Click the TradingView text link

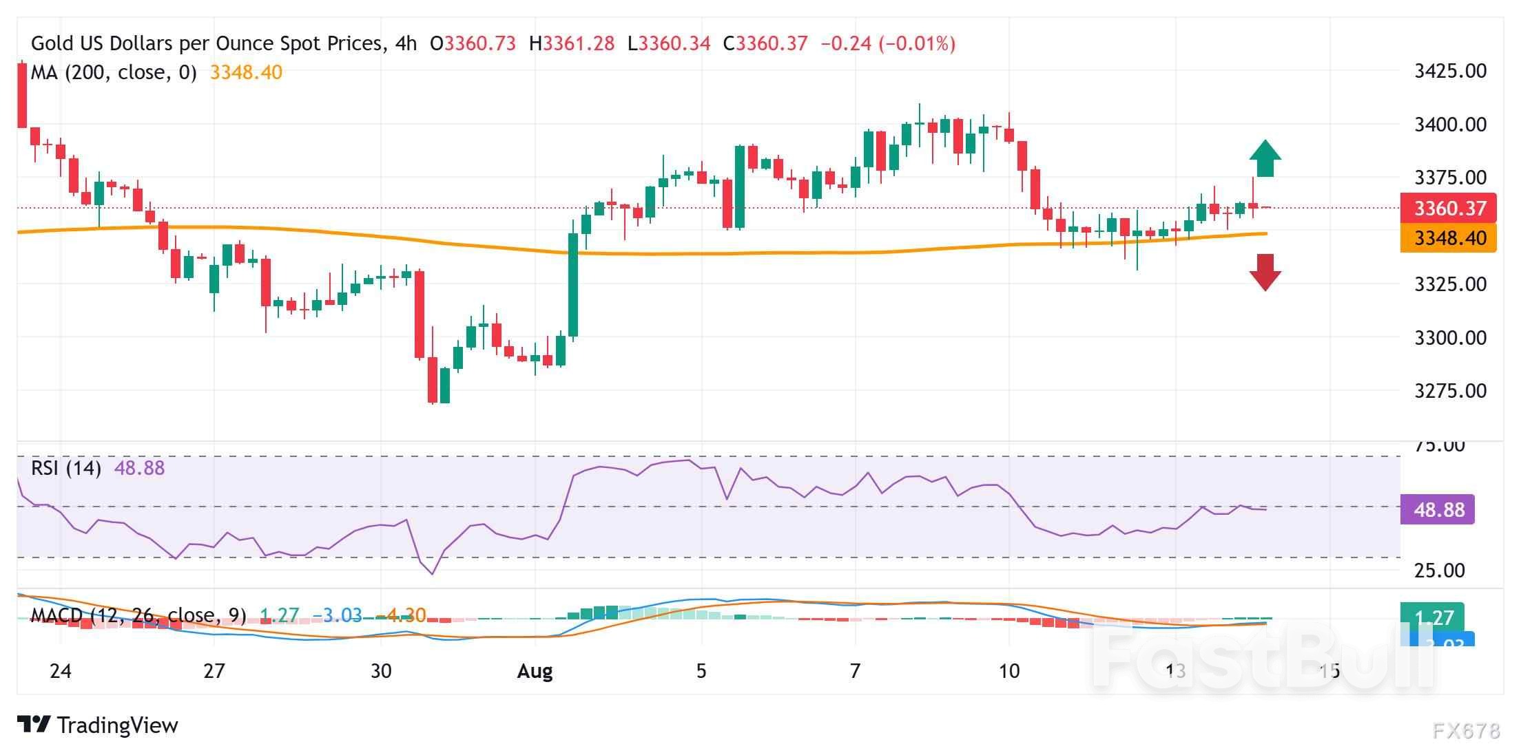(x=118, y=725)
